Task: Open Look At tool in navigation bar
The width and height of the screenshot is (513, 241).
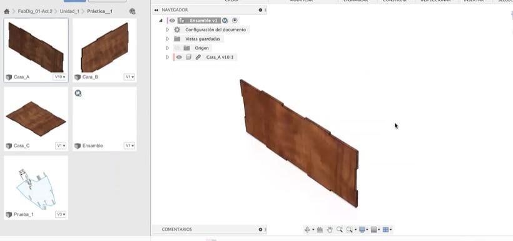Action: 320,230
